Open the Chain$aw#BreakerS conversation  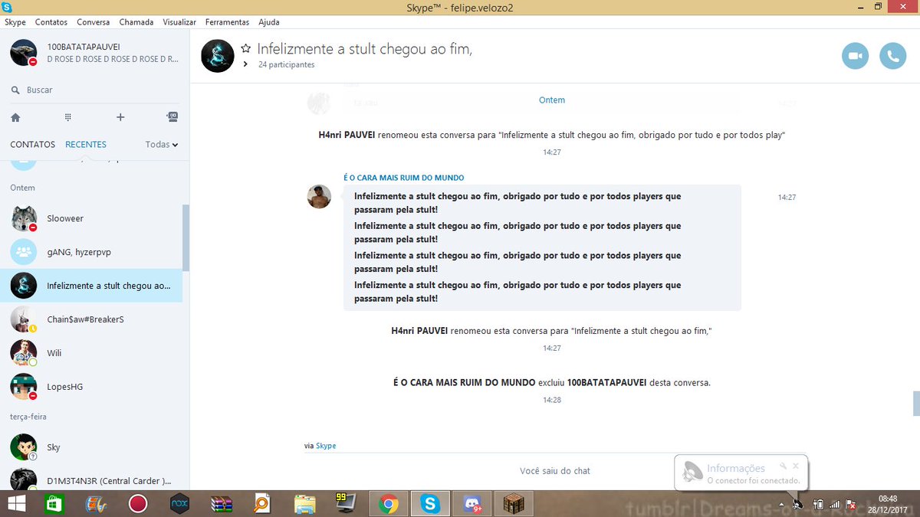click(x=92, y=319)
